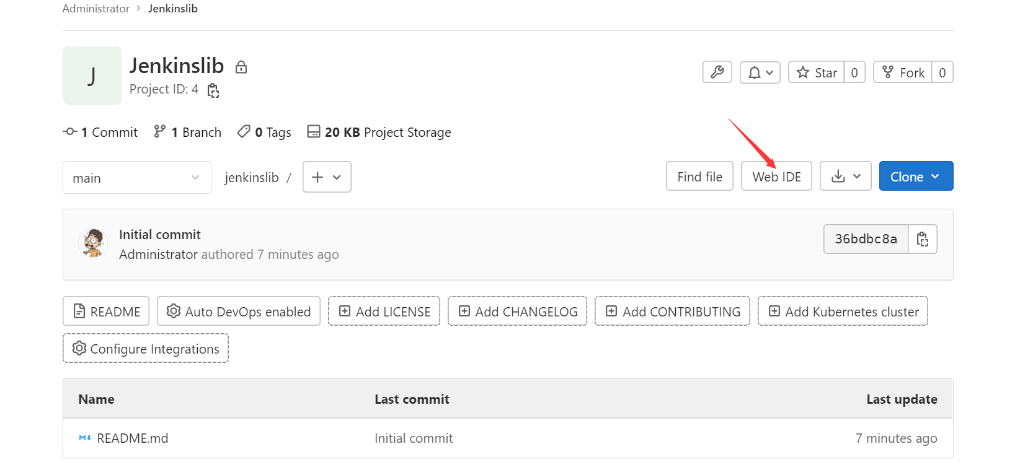Viewport: 1033px width, 470px height.
Task: Open 20 KB Project Storage details
Action: point(379,132)
